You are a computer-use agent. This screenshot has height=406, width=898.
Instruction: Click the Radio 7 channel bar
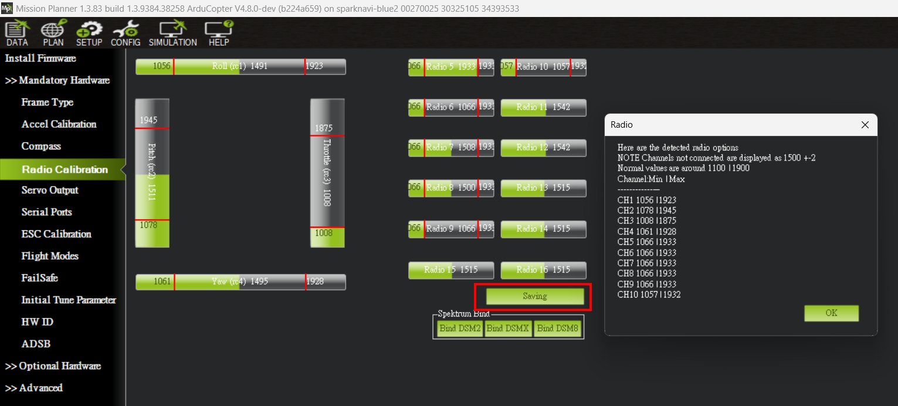click(x=451, y=148)
